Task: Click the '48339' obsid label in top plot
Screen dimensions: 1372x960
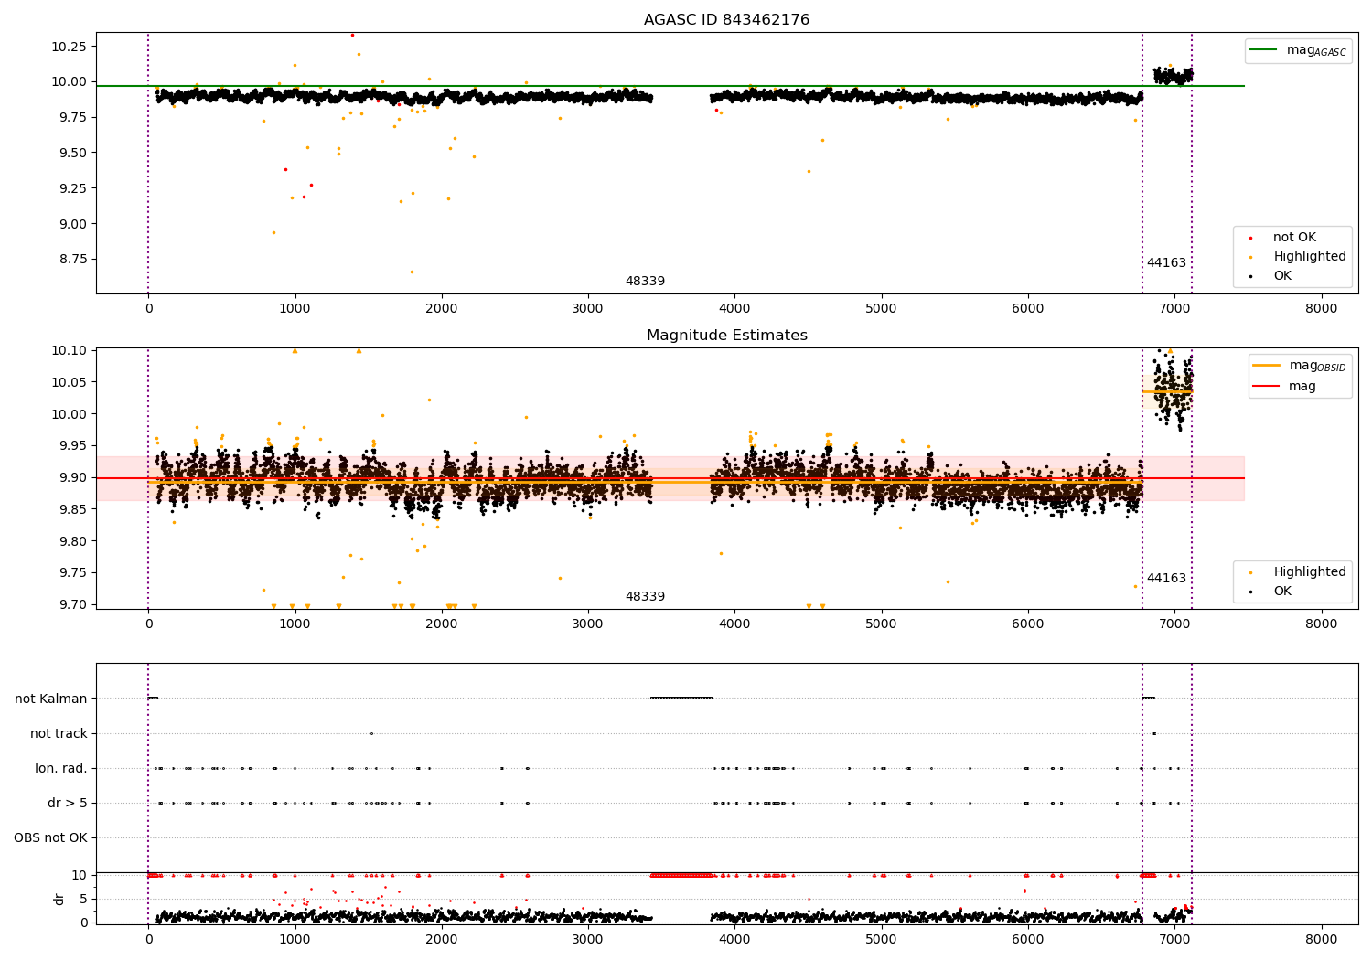Action: (645, 282)
